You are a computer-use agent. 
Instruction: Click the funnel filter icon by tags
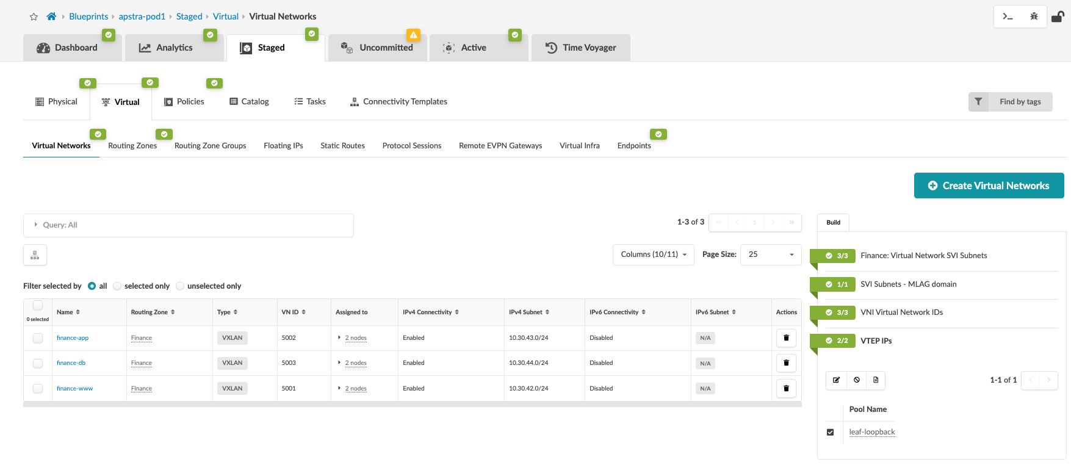tap(978, 102)
